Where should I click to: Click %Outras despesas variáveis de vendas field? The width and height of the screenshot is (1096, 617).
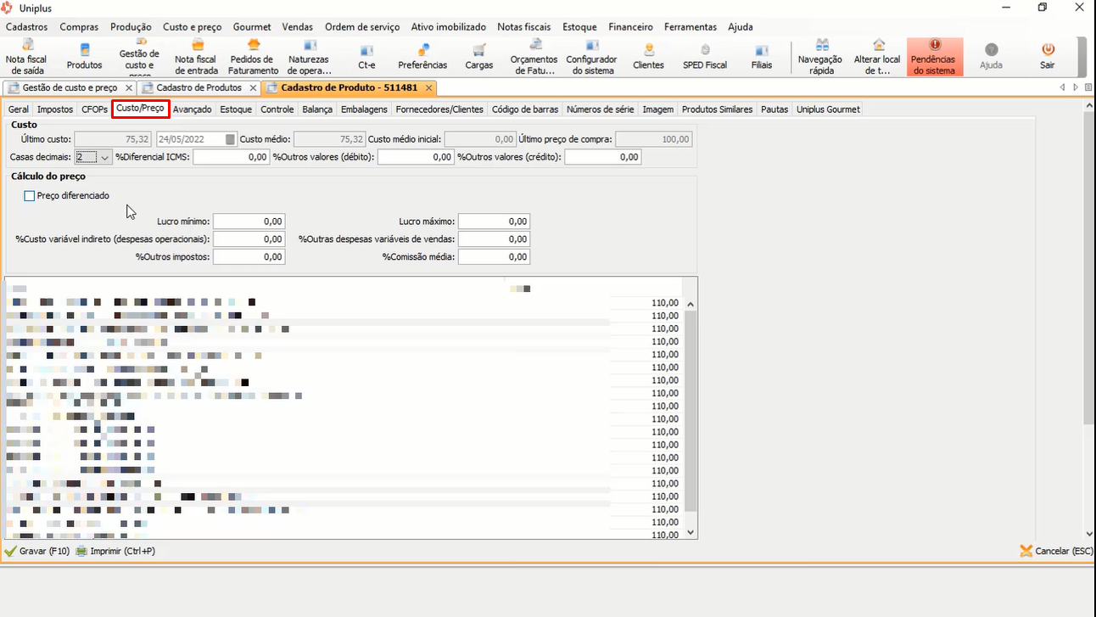[495, 239]
